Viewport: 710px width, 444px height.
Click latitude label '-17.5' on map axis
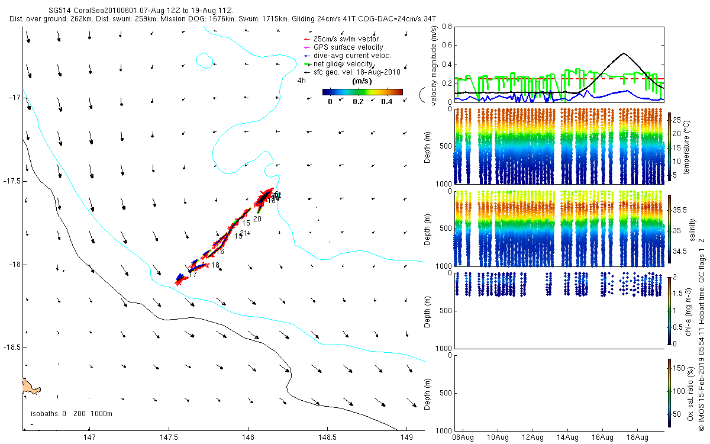(x=11, y=181)
